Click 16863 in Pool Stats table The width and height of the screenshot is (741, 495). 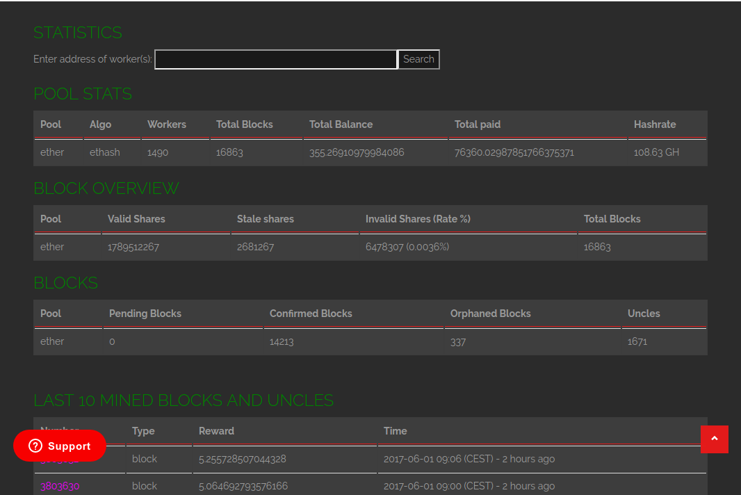tap(229, 152)
